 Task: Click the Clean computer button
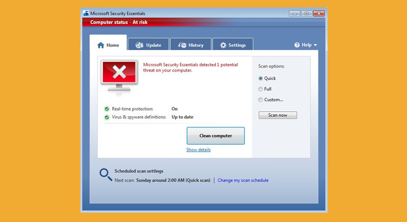[215, 136]
